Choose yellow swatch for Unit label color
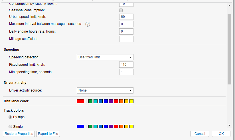 [131, 101]
